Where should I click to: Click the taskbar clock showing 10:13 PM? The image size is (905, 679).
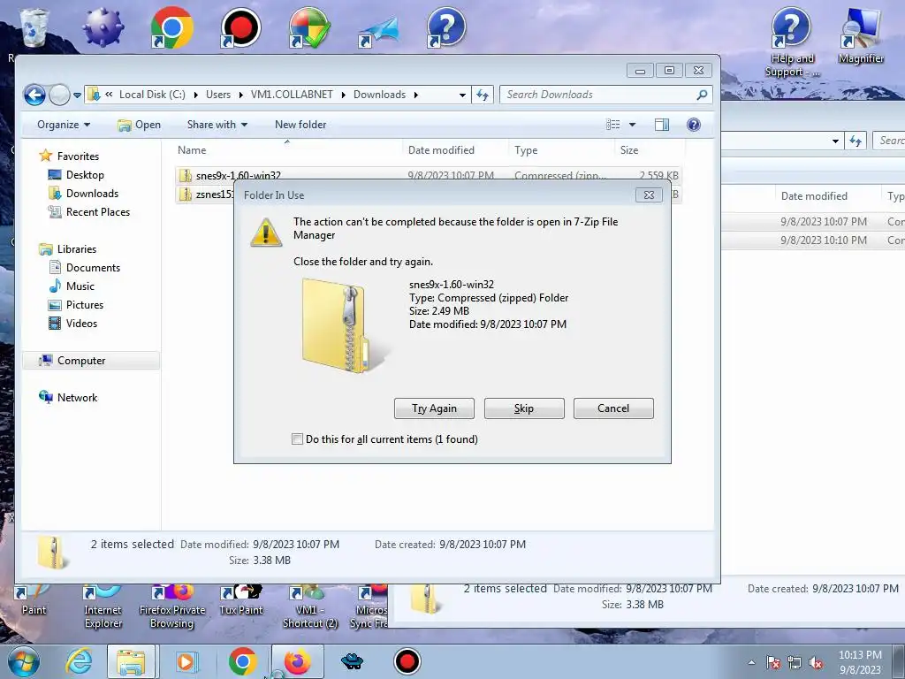860,662
